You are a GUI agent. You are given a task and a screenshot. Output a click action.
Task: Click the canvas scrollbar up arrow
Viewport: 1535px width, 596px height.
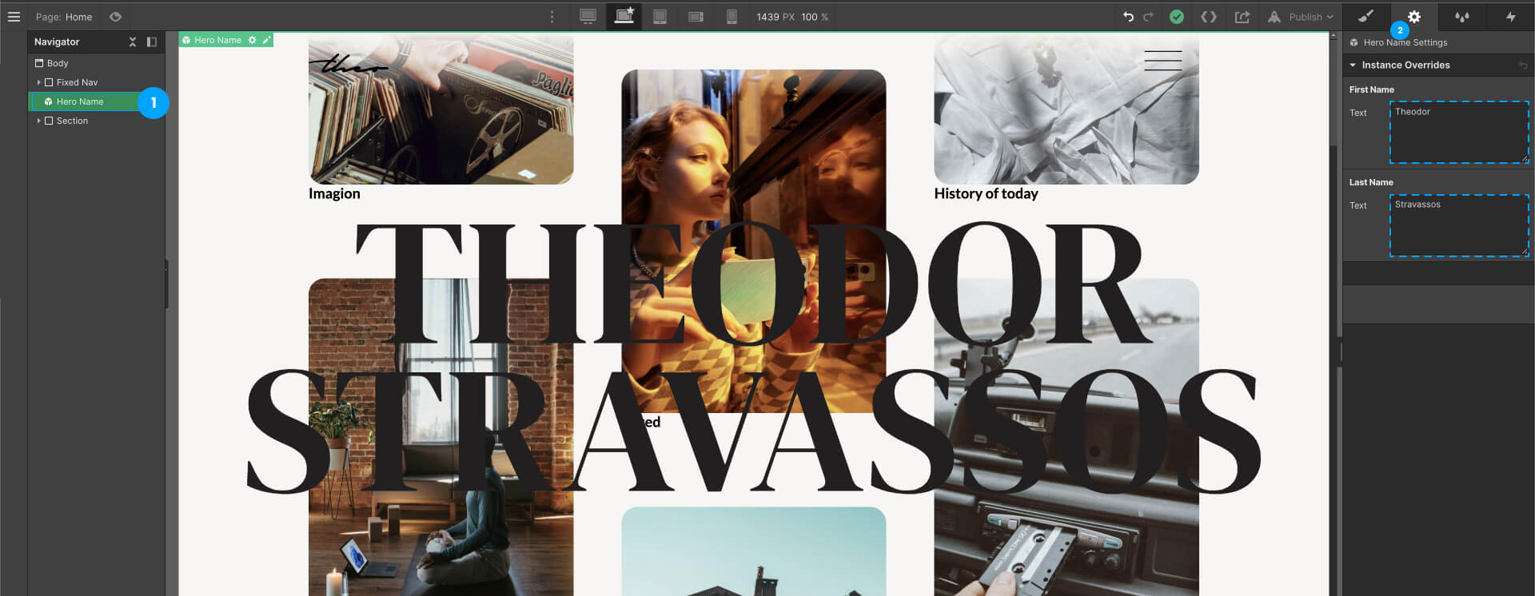point(1334,36)
